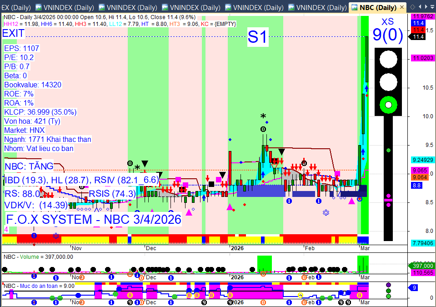Click the P/E: 10.2 text
Viewport: 436px width, 307px height.
[x=19, y=58]
